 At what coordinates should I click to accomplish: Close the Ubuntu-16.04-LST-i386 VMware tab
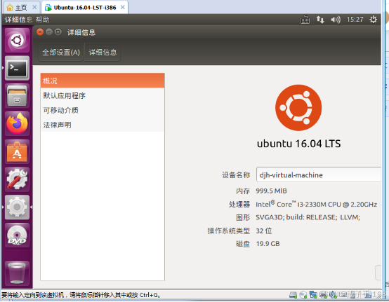[x=123, y=8]
